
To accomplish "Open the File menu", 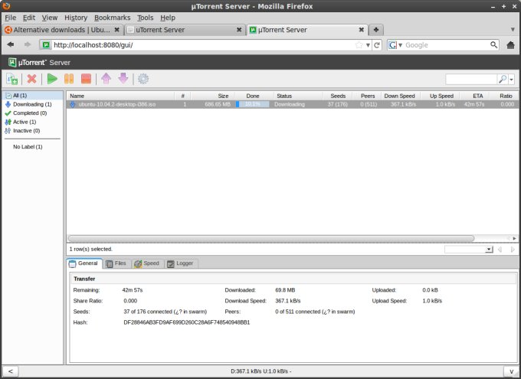I will point(10,18).
